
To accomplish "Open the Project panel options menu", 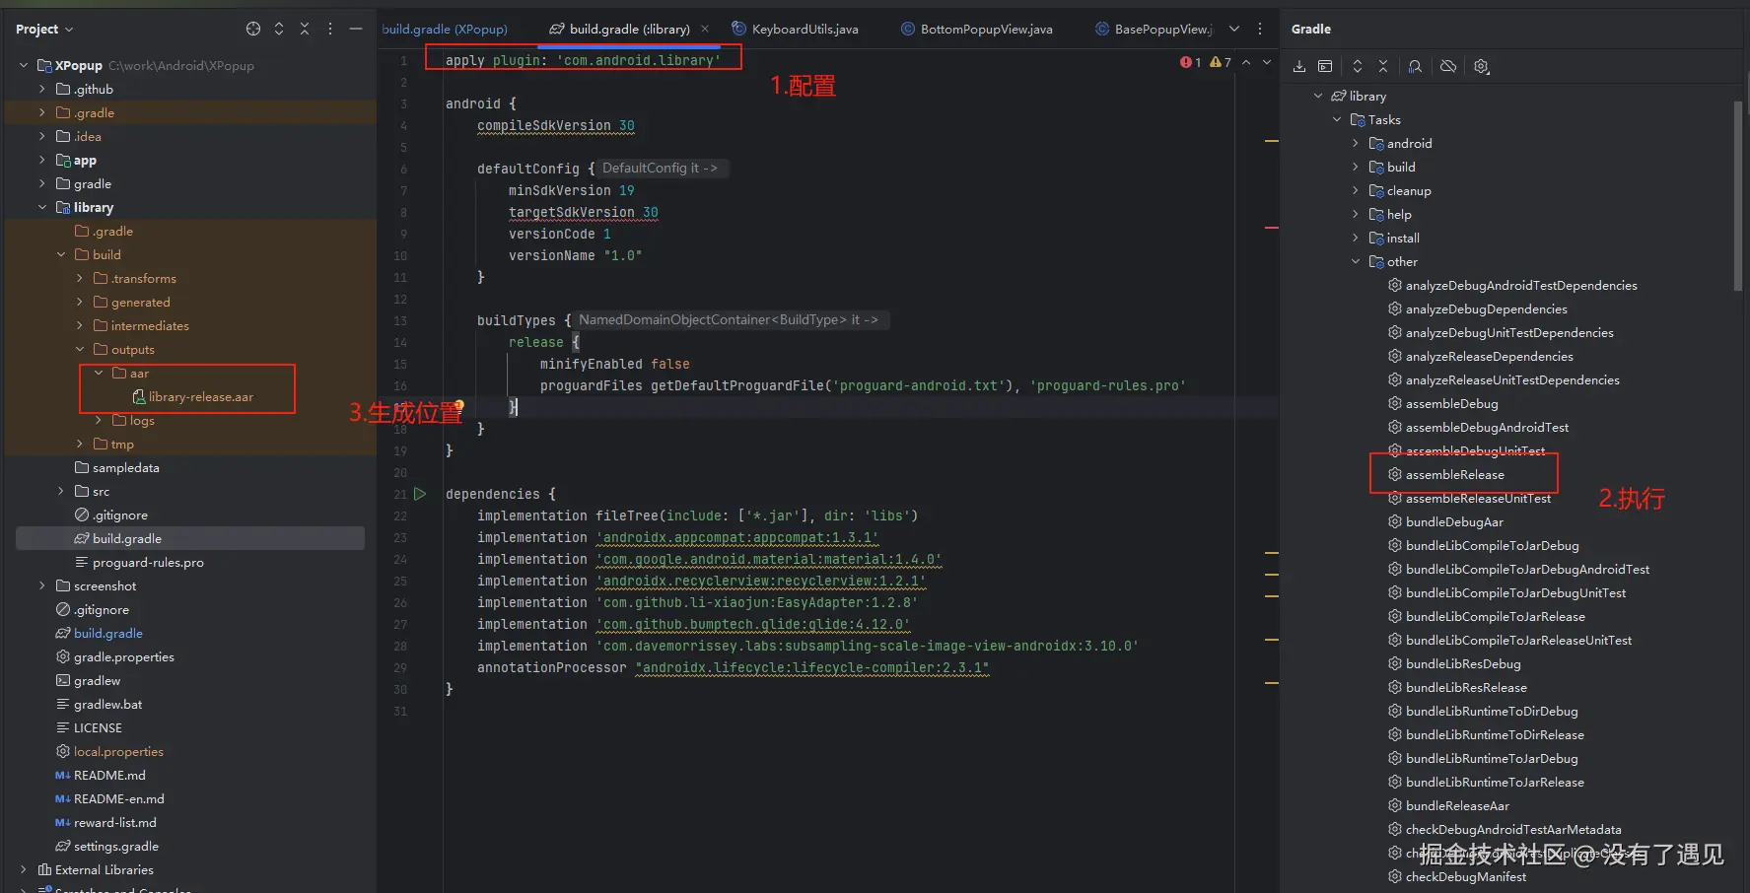I will coord(330,29).
